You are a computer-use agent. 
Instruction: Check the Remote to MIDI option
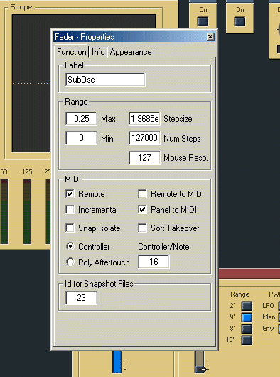click(142, 193)
